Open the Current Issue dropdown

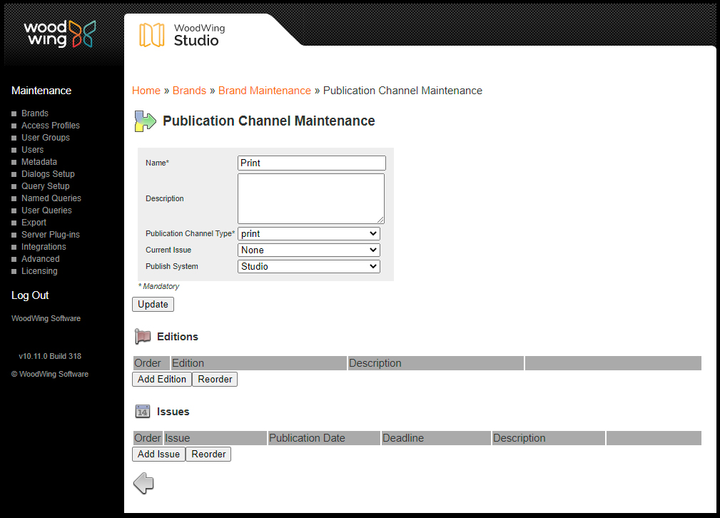pyautogui.click(x=308, y=250)
